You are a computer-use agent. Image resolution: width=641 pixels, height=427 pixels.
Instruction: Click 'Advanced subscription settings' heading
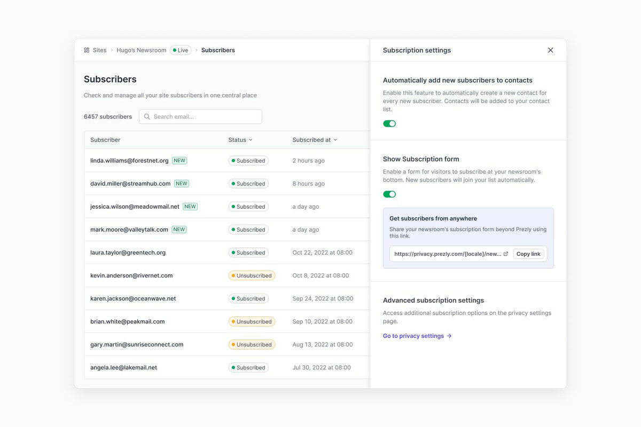[433, 301]
